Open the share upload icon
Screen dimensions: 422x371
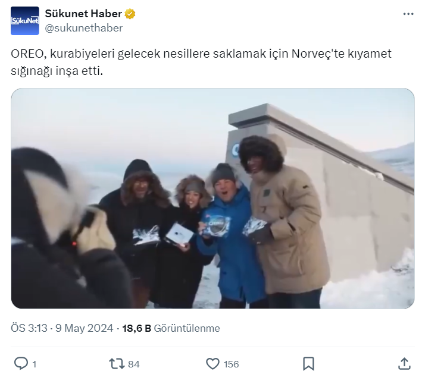[404, 364]
